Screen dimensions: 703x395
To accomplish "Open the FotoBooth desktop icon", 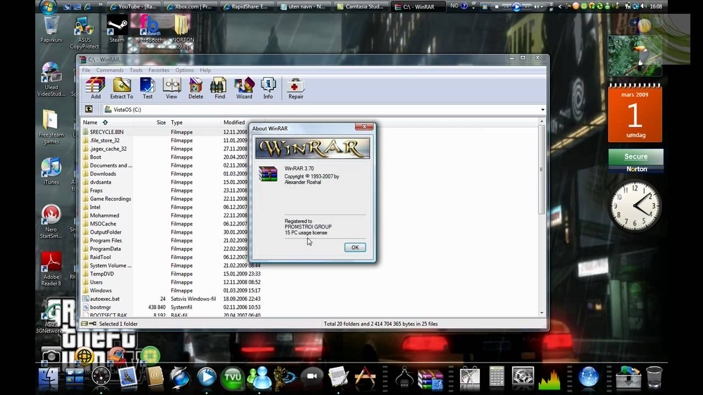I will (x=149, y=29).
